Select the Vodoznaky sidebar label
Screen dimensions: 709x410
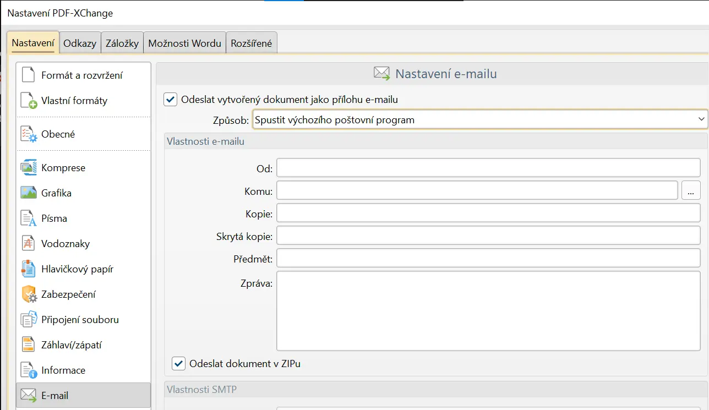click(66, 244)
